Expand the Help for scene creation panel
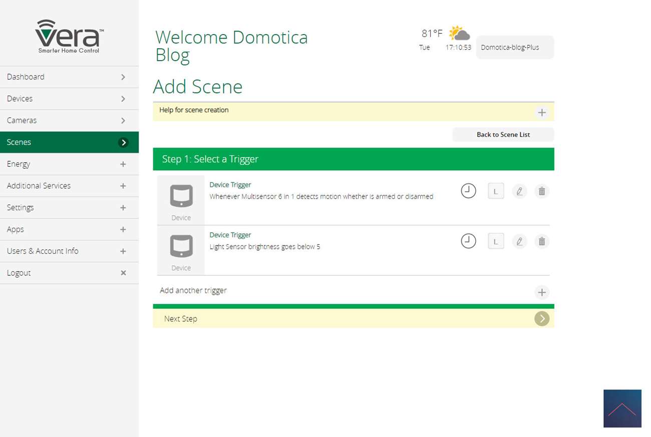The width and height of the screenshot is (651, 437). coord(541,113)
